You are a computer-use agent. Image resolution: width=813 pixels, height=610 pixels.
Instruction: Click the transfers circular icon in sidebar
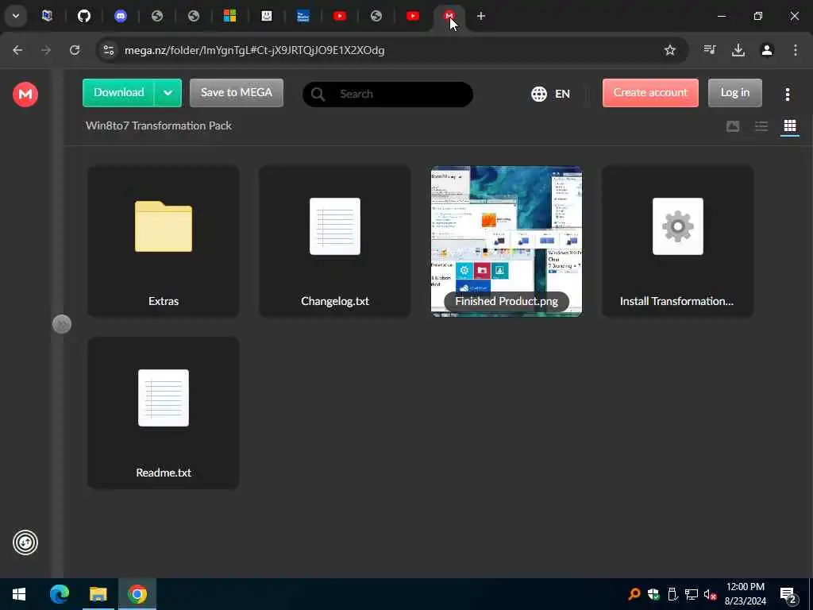tap(25, 542)
